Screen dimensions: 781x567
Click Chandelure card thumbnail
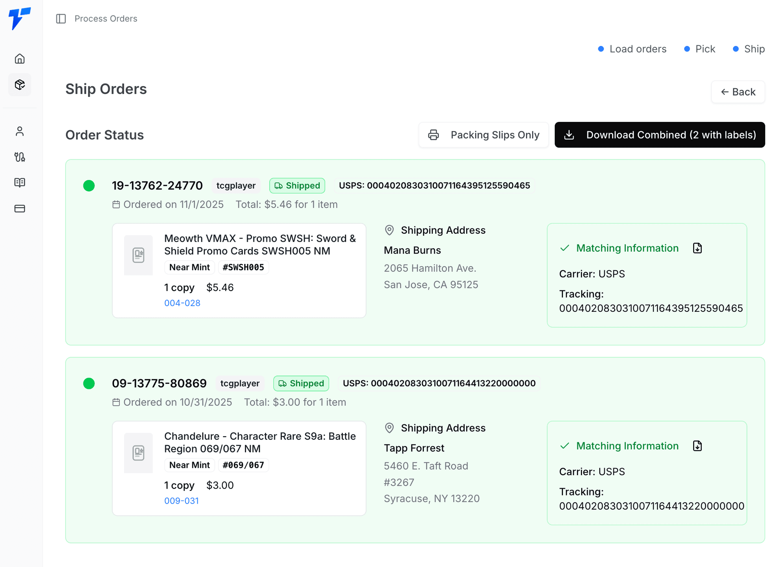[138, 453]
